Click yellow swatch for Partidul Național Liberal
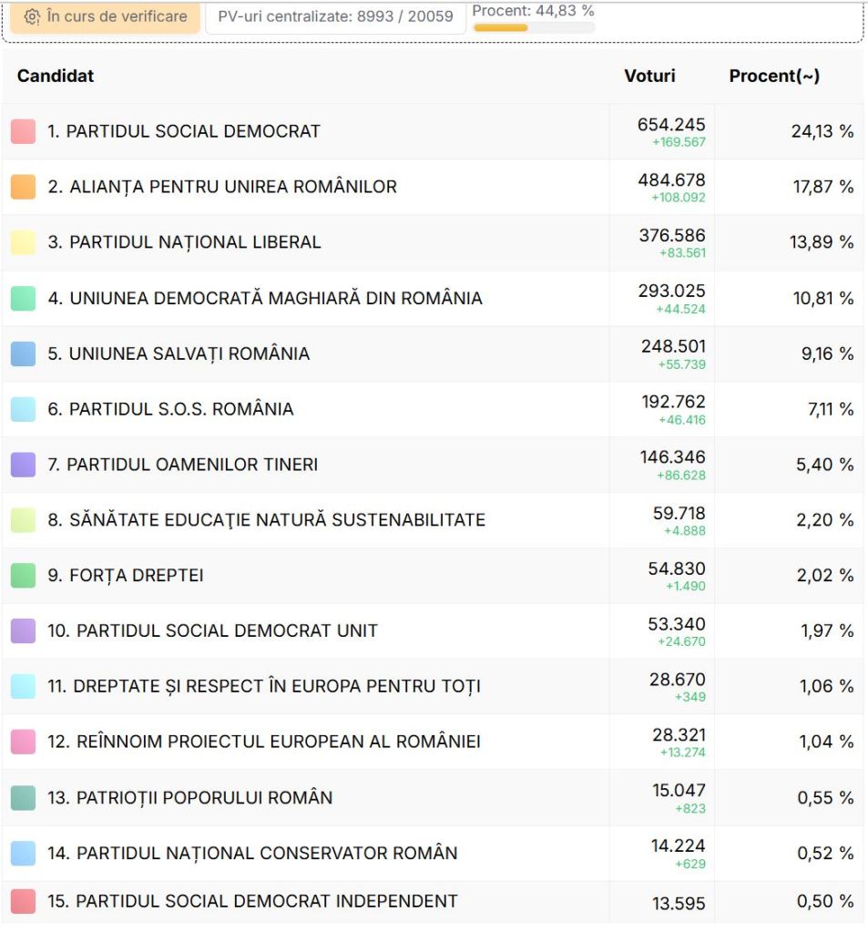 [24, 242]
